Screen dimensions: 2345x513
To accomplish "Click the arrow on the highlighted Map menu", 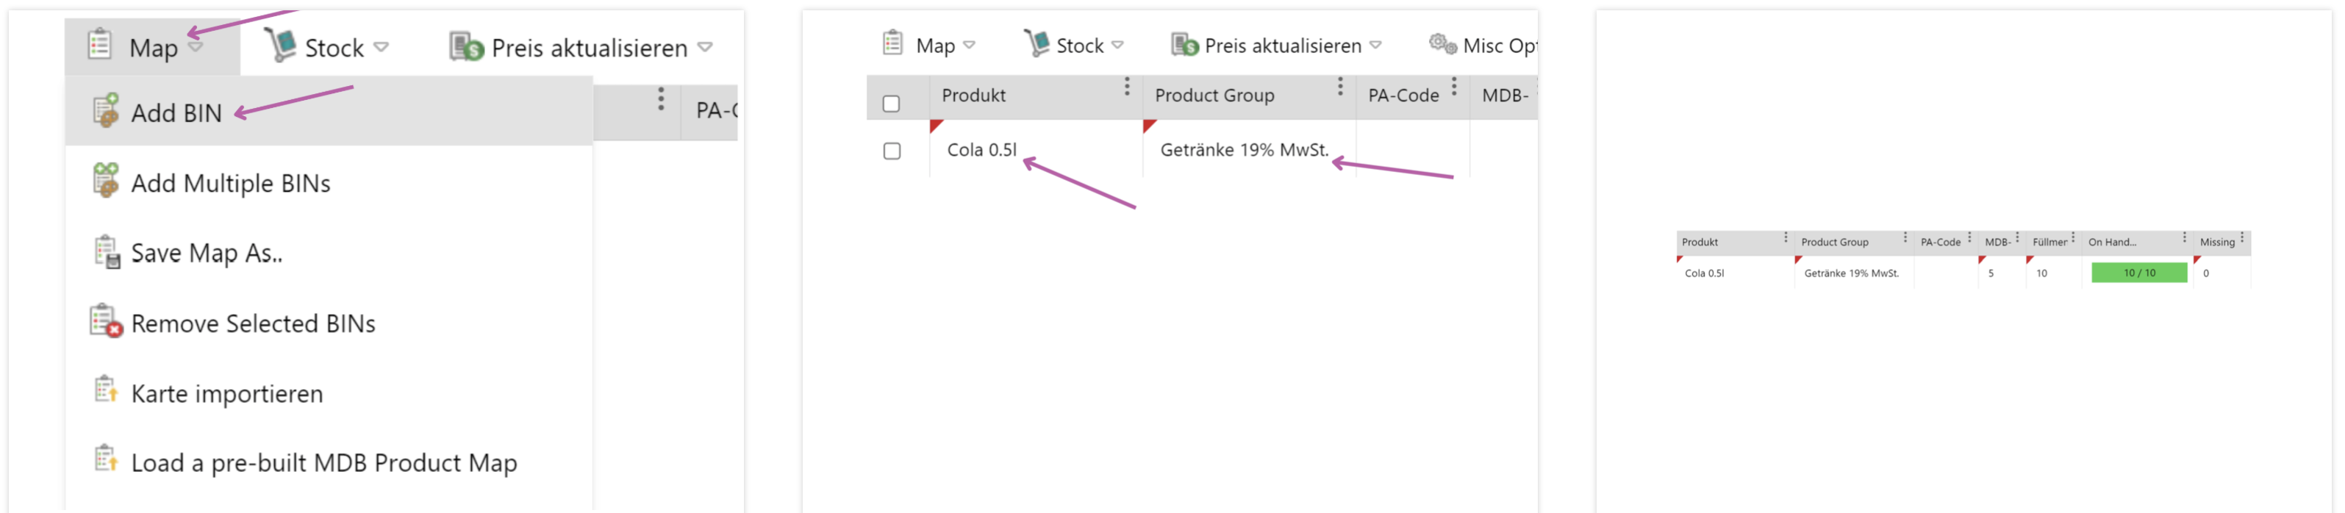I will (196, 46).
